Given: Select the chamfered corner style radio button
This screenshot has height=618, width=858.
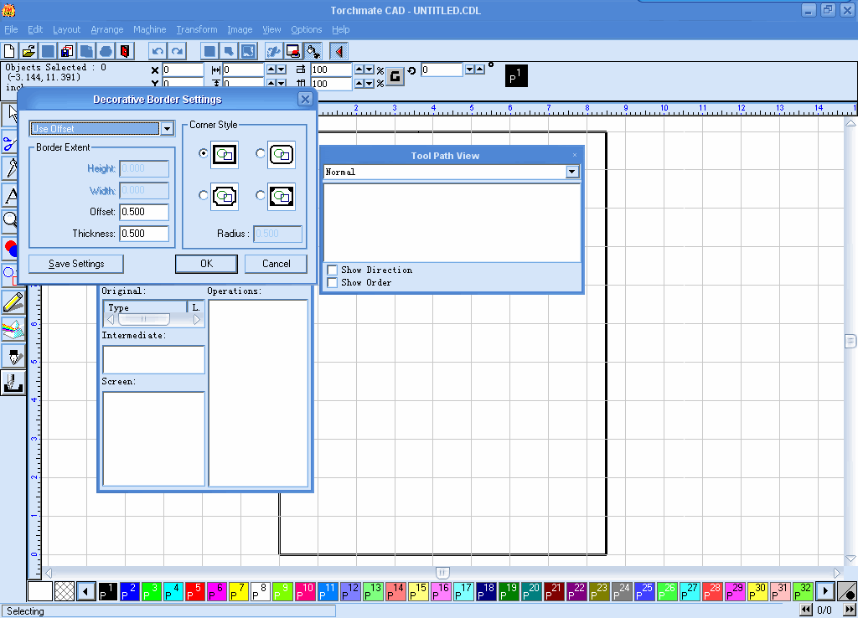Looking at the screenshot, I should (x=204, y=195).
